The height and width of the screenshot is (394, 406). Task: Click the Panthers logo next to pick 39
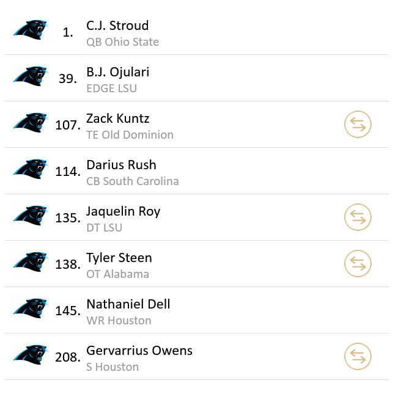[x=31, y=76]
